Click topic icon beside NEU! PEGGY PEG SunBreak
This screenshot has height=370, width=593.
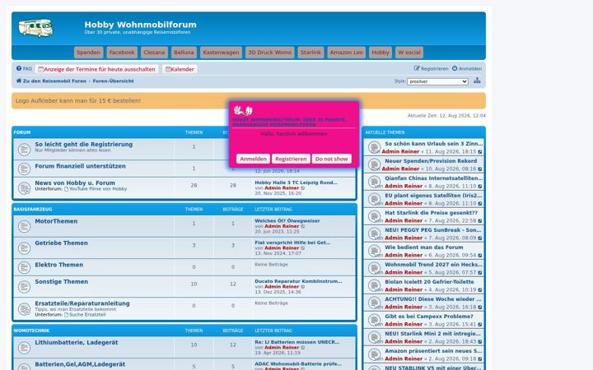(375, 234)
